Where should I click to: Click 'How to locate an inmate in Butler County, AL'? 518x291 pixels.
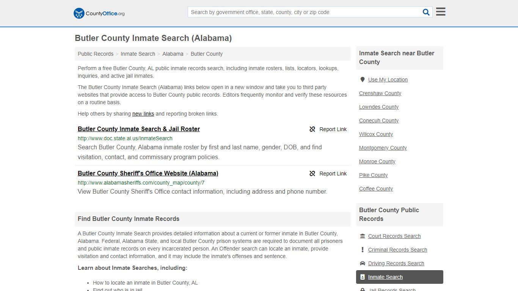(x=145, y=283)
